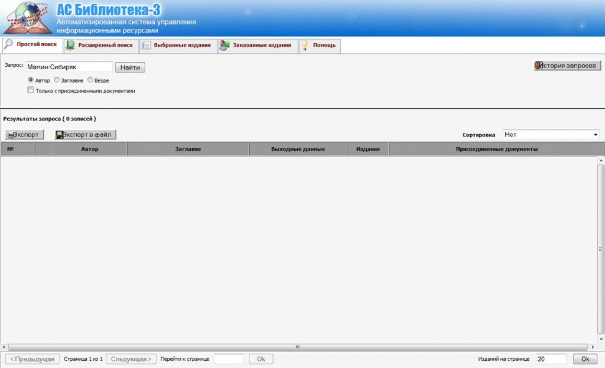Viewport: 605px width, 368px height.
Task: Click the Запрос search input field
Action: tap(69, 67)
